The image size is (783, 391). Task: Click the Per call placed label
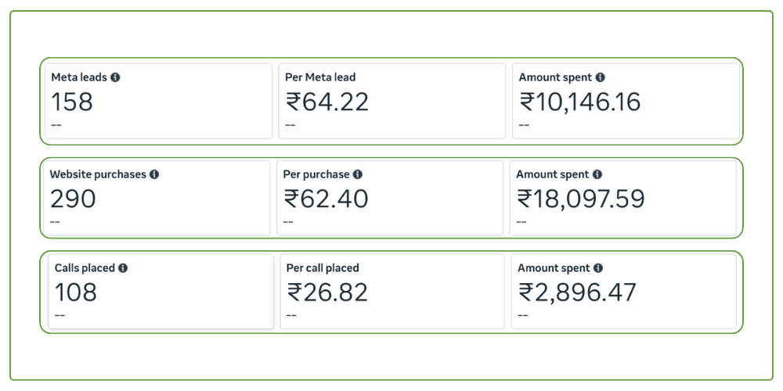click(x=323, y=268)
